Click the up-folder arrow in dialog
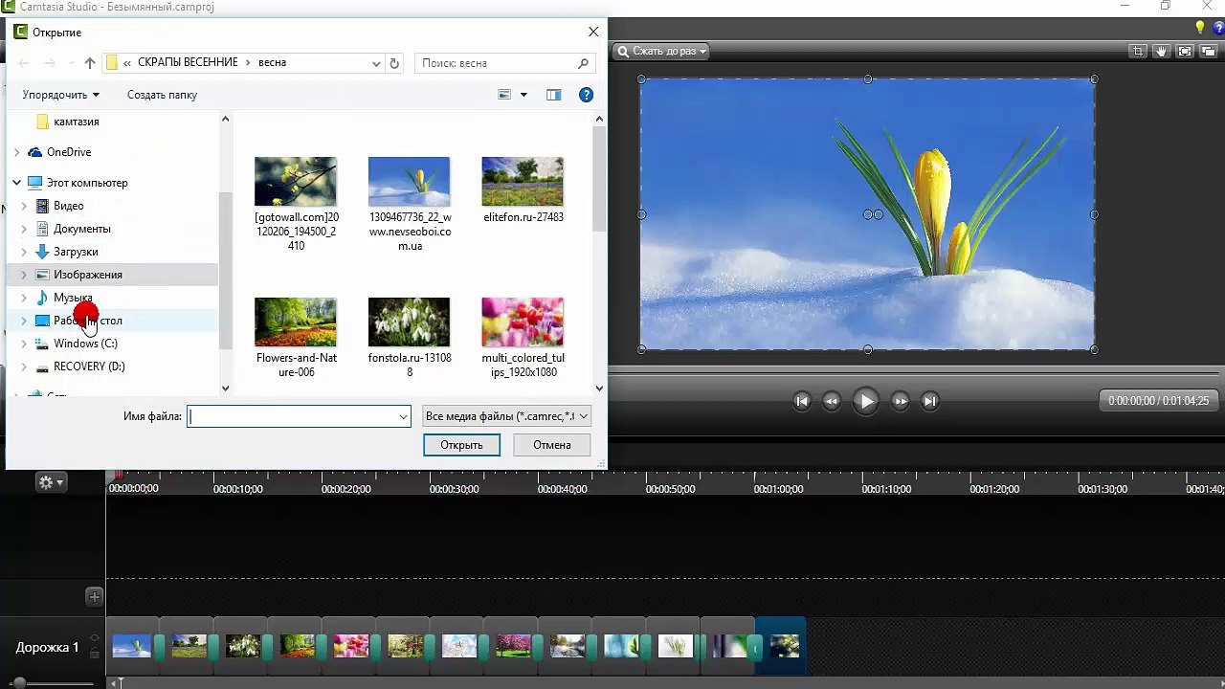The width and height of the screenshot is (1225, 689). click(90, 63)
